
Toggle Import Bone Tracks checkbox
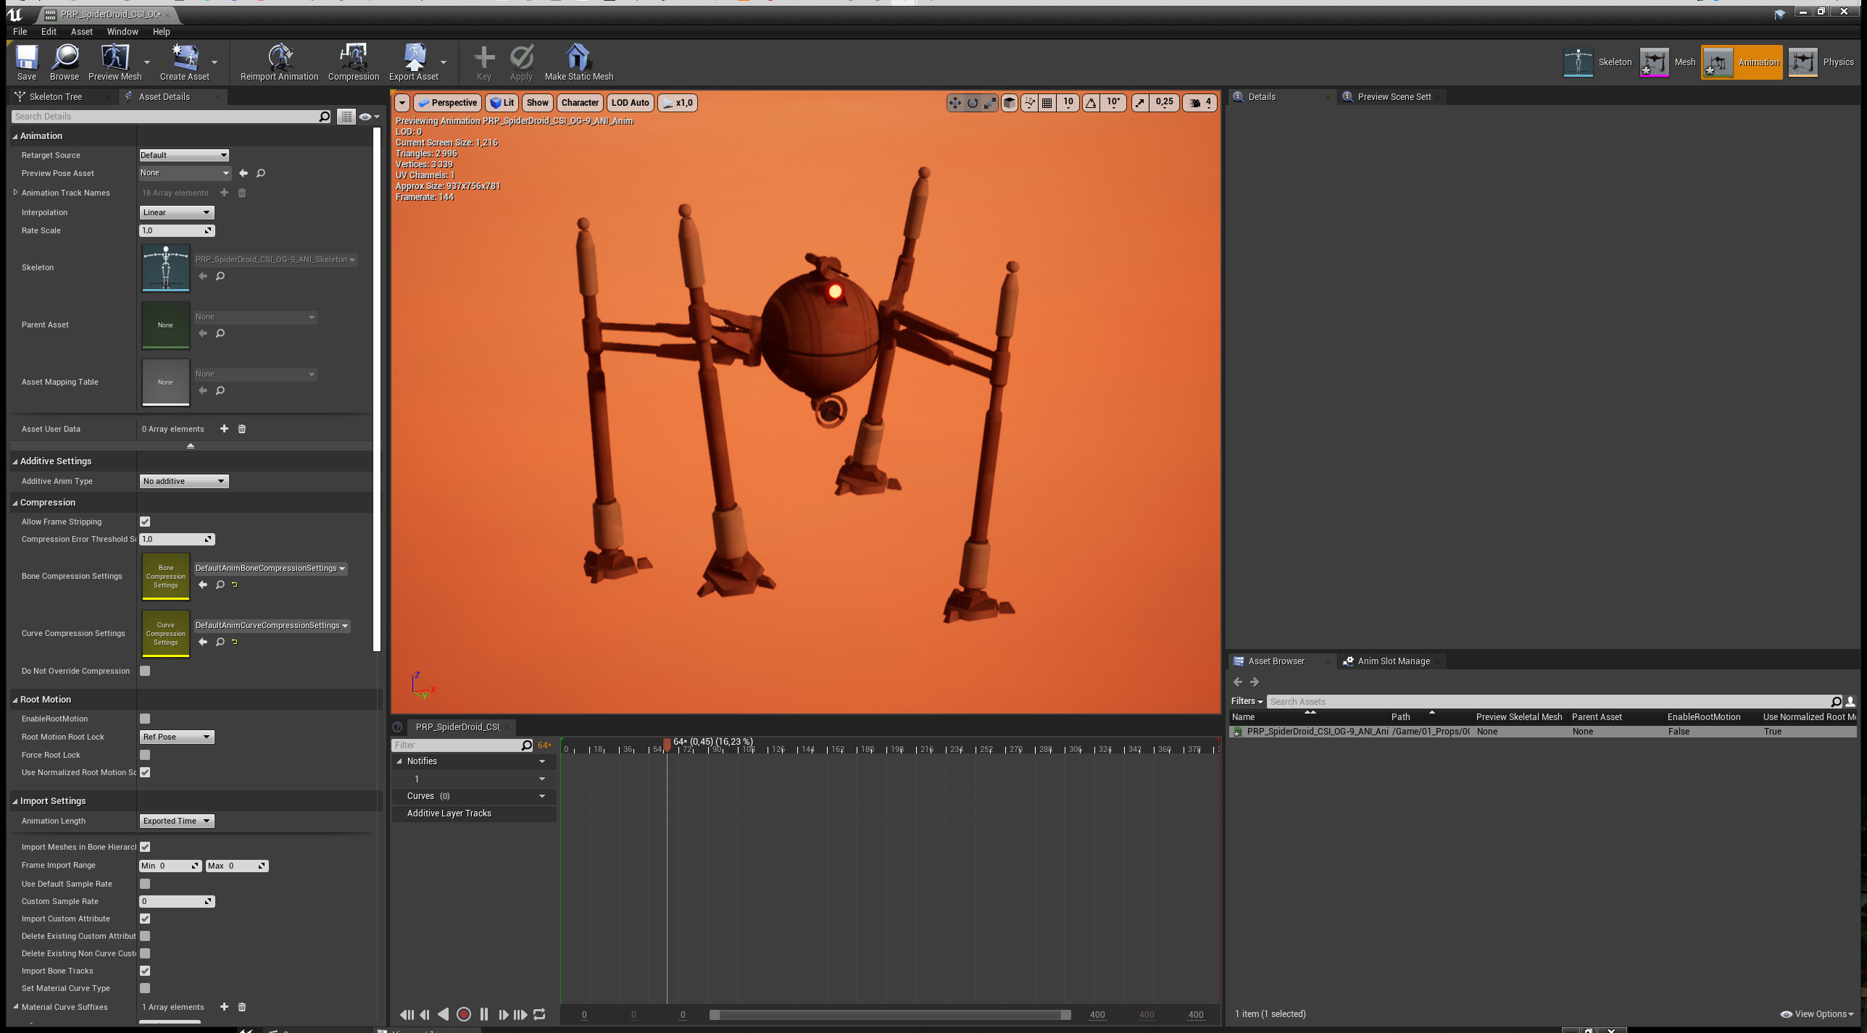point(145,971)
